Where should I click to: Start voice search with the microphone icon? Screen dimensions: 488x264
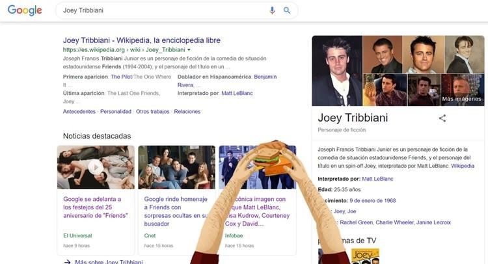coord(272,10)
